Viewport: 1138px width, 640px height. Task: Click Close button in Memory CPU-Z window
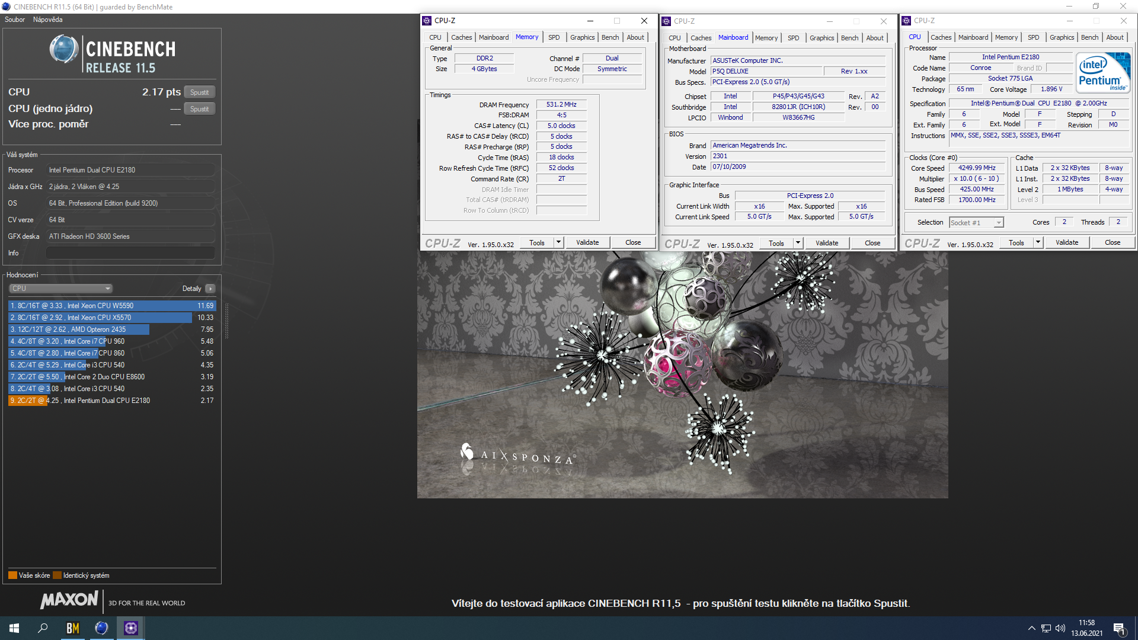coord(633,242)
